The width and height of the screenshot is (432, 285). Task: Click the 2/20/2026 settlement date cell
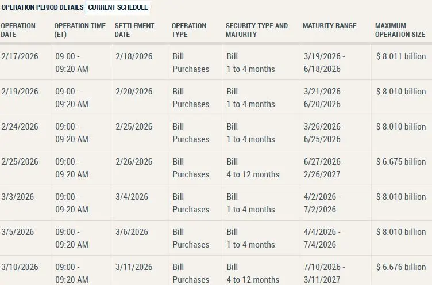point(134,92)
